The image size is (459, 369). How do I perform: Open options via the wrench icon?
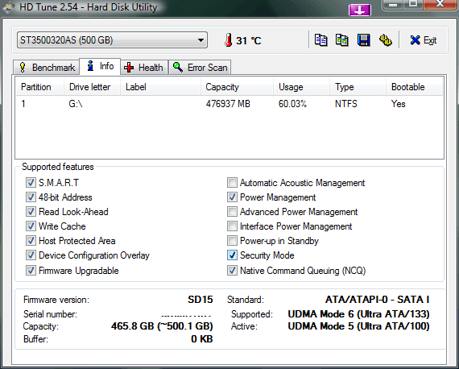[x=386, y=40]
